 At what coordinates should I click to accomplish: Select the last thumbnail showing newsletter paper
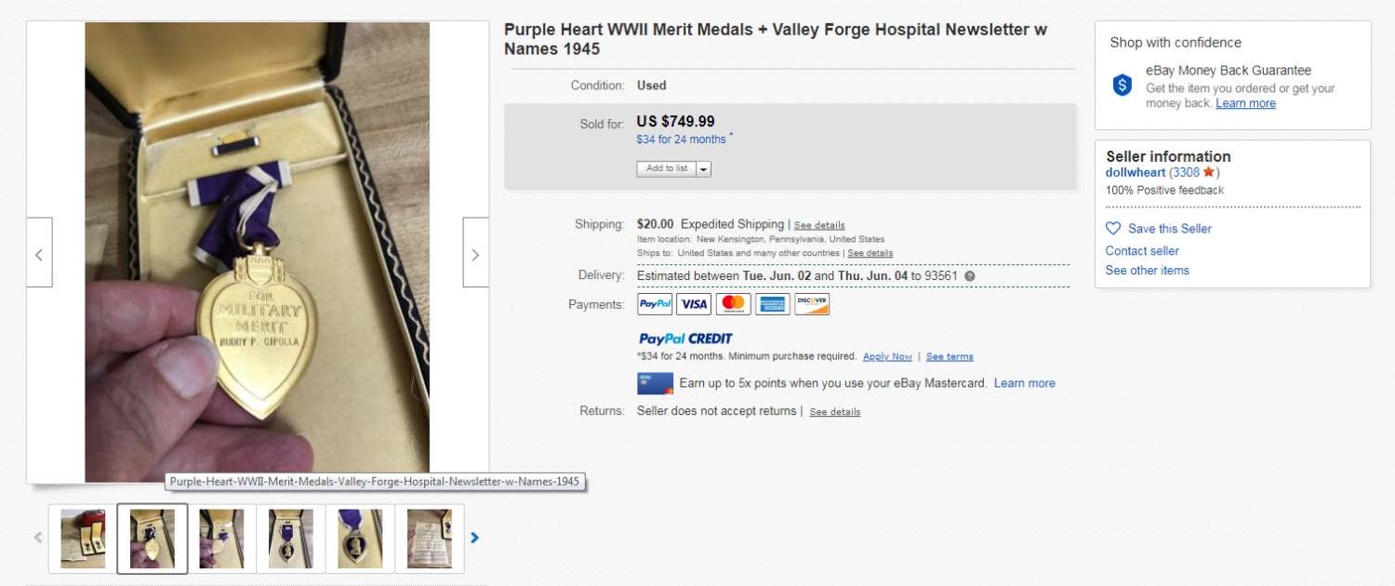(x=430, y=539)
